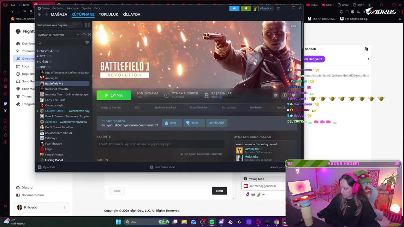404x227 pixels.
Task: Open the Killayda user options menu in NightBot
Action: pyautogui.click(x=64, y=207)
